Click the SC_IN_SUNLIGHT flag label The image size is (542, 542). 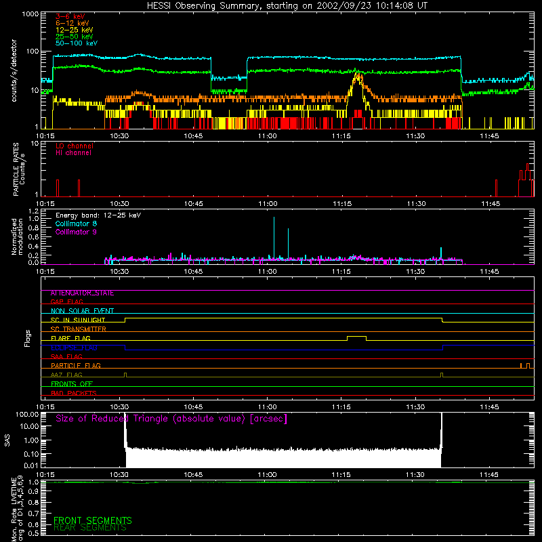(x=78, y=320)
